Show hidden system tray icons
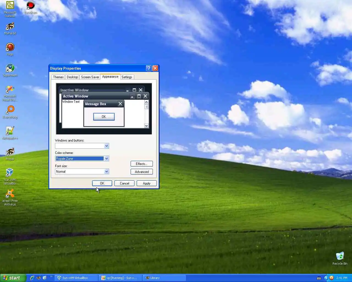This screenshot has width=352, height=282. pos(326,278)
